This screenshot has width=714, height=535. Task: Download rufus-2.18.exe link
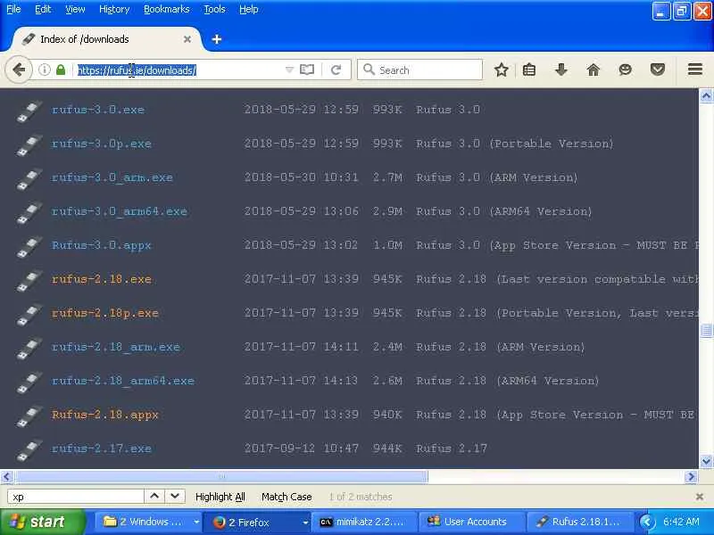[102, 279]
